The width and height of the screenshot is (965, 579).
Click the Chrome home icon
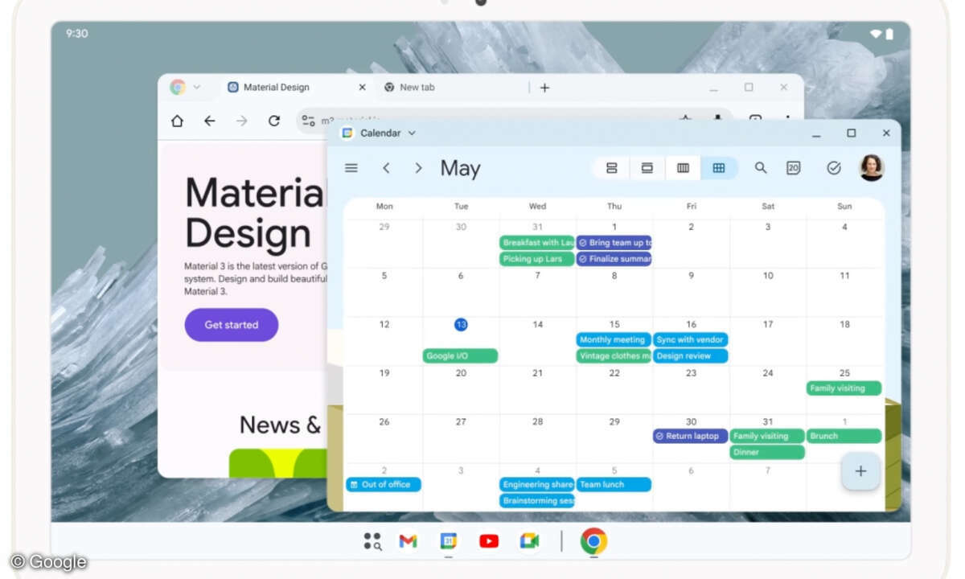coord(177,121)
